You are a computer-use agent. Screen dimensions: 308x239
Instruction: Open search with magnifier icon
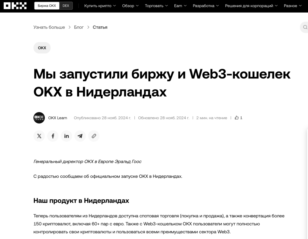tap(305, 27)
